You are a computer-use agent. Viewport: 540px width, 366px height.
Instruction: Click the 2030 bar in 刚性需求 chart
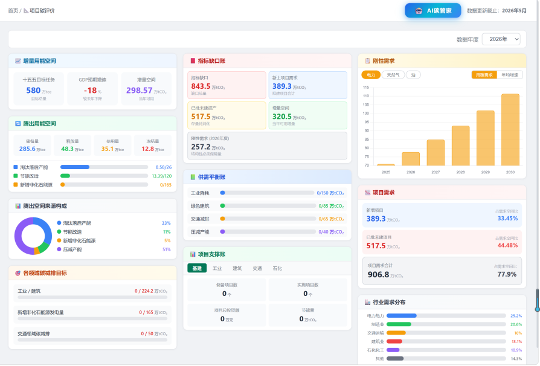510,129
